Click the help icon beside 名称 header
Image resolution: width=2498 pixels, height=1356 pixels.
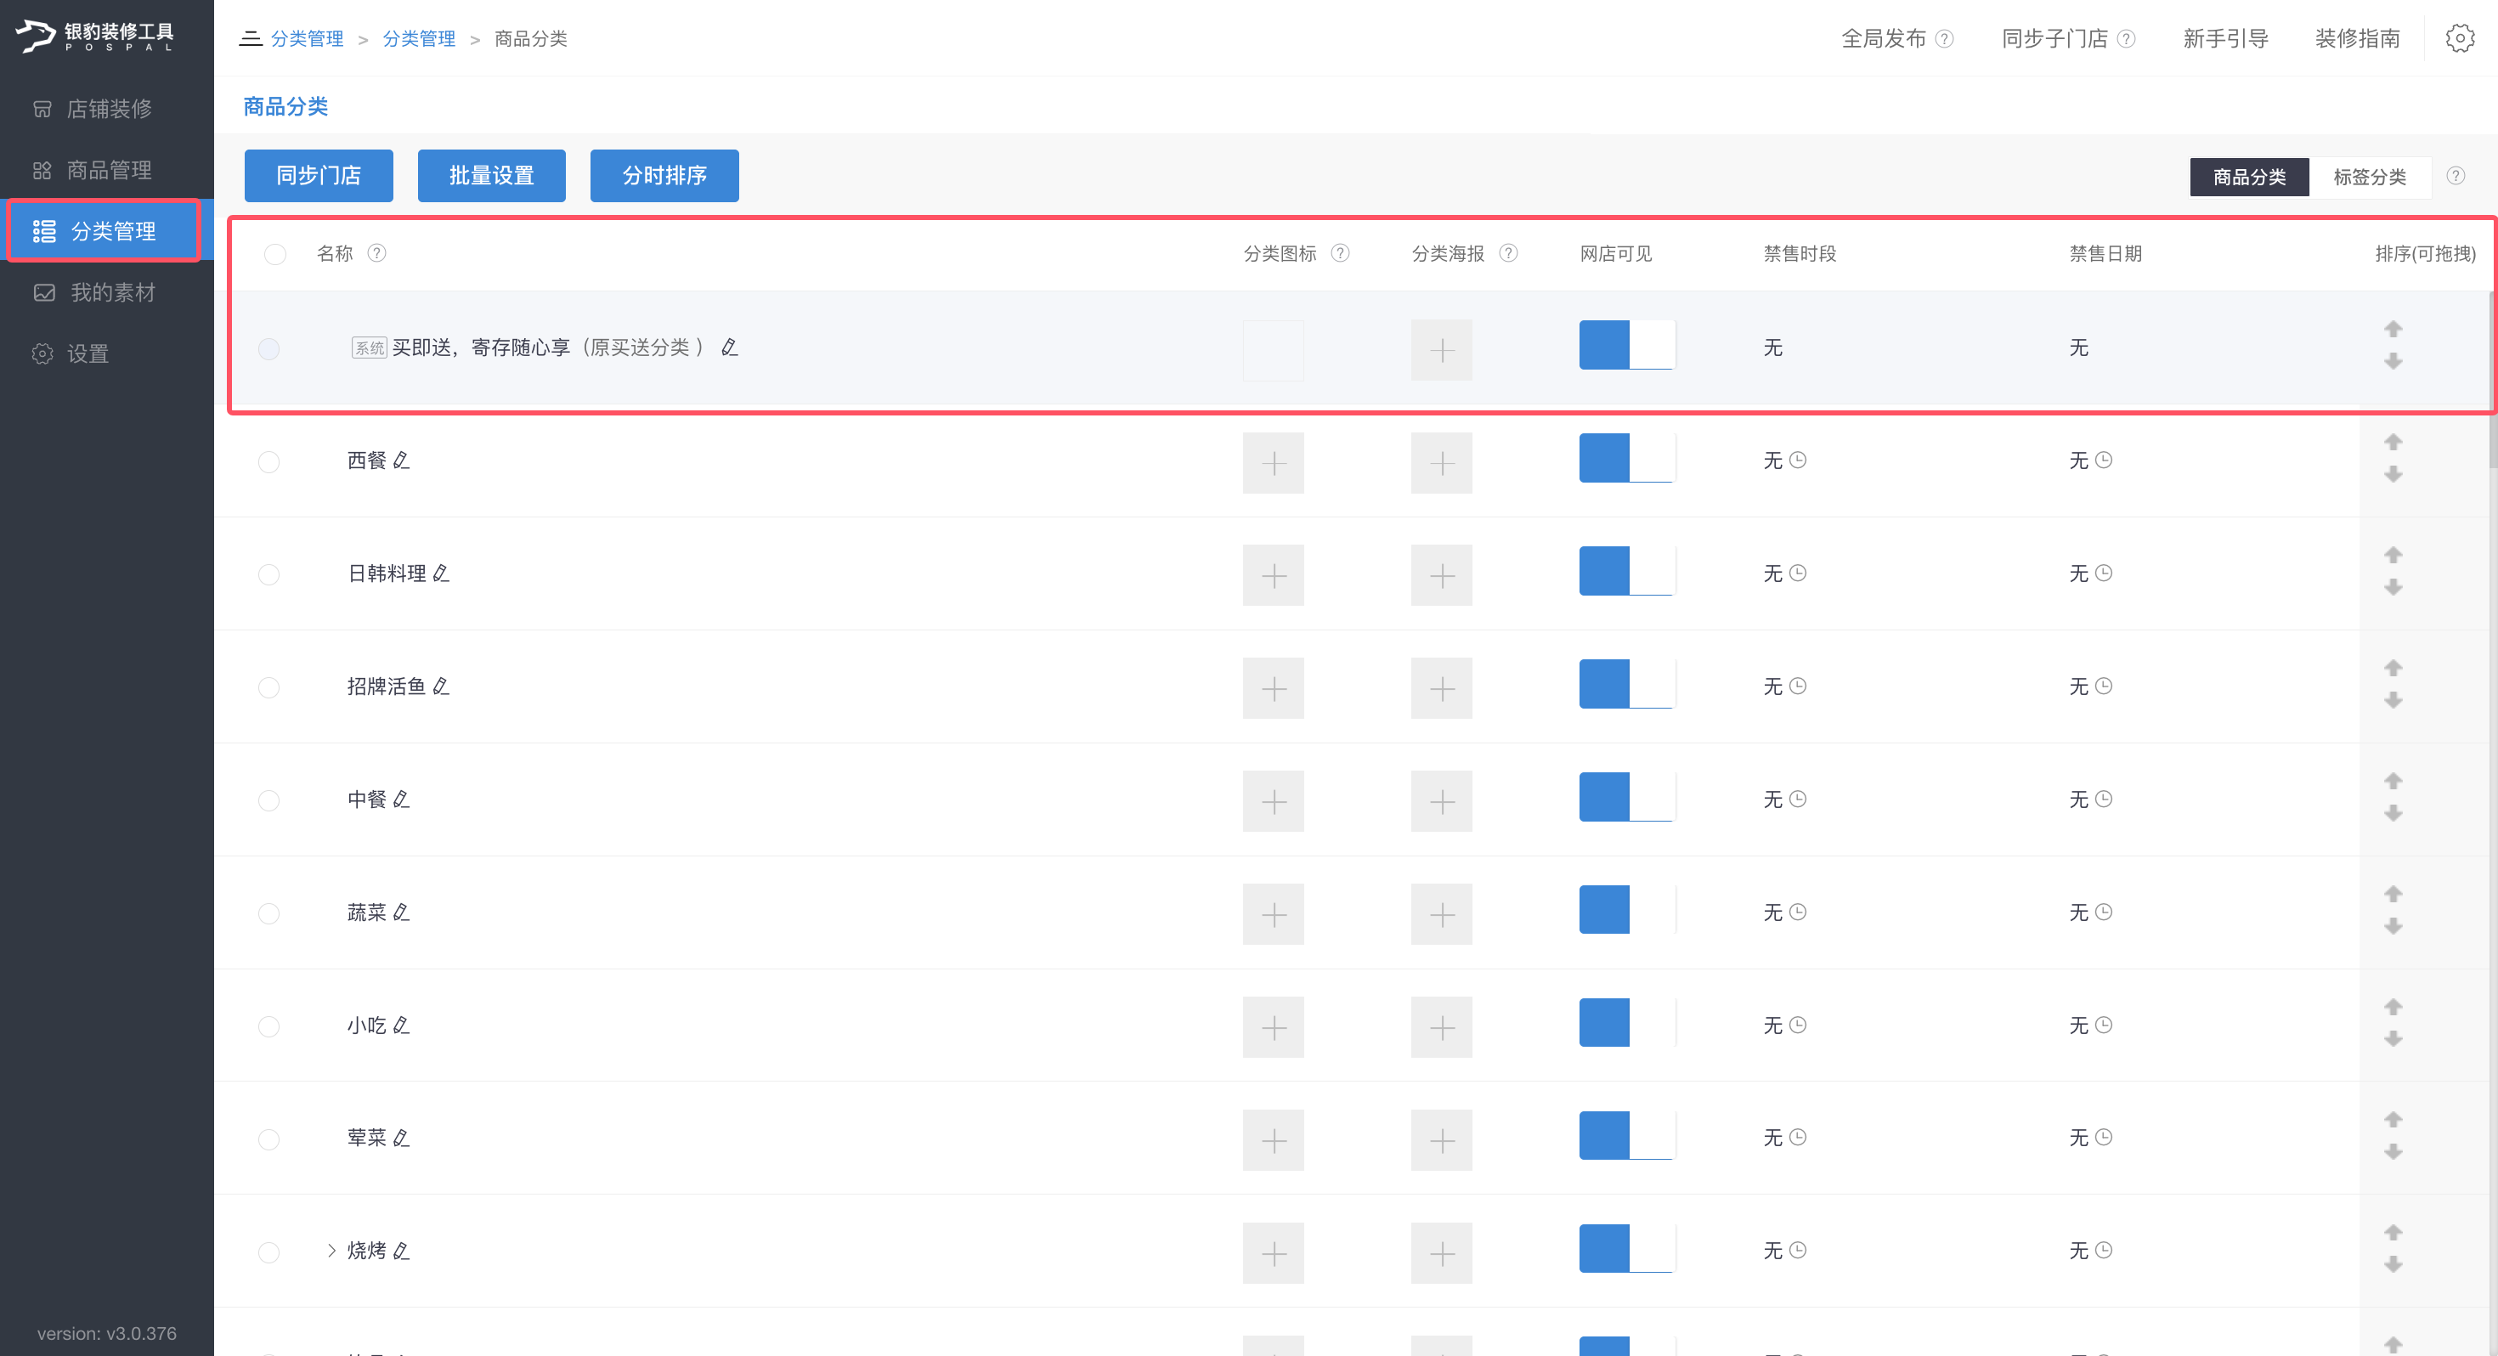(377, 252)
